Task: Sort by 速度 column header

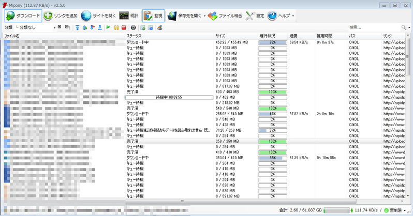Action: coord(302,36)
